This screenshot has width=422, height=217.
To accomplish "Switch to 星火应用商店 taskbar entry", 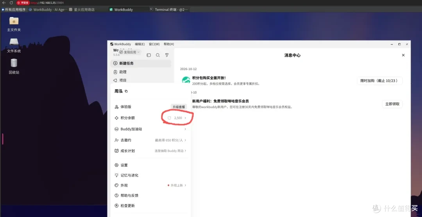I will click(x=82, y=9).
